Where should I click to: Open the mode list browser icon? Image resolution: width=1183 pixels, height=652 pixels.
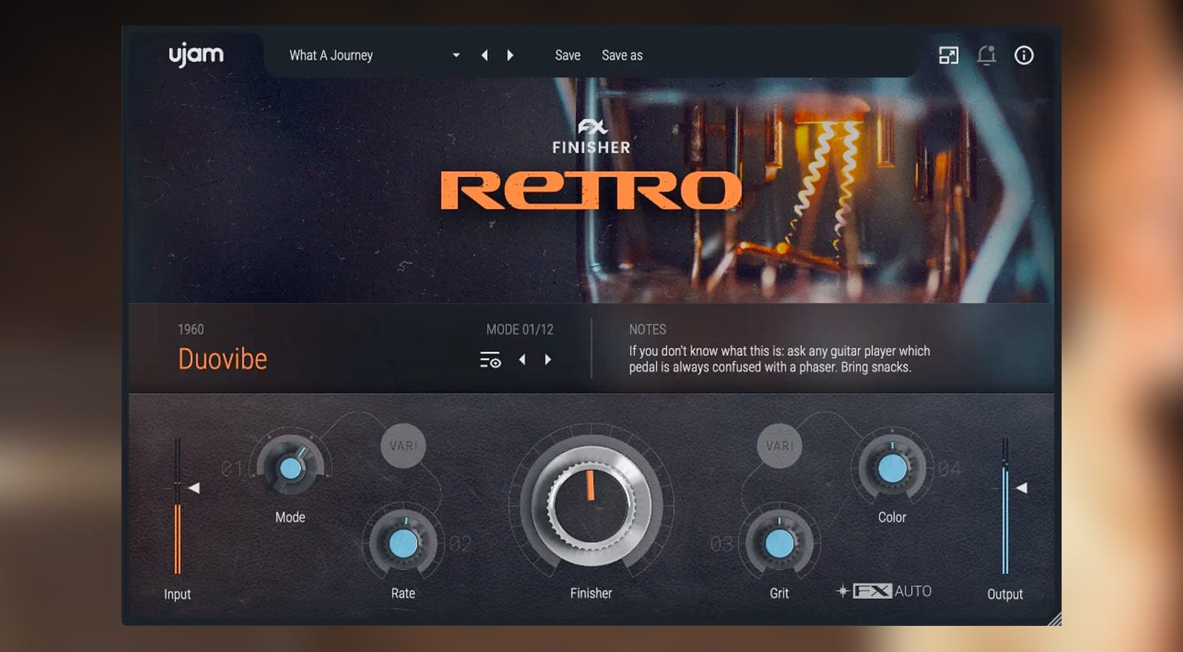[490, 360]
